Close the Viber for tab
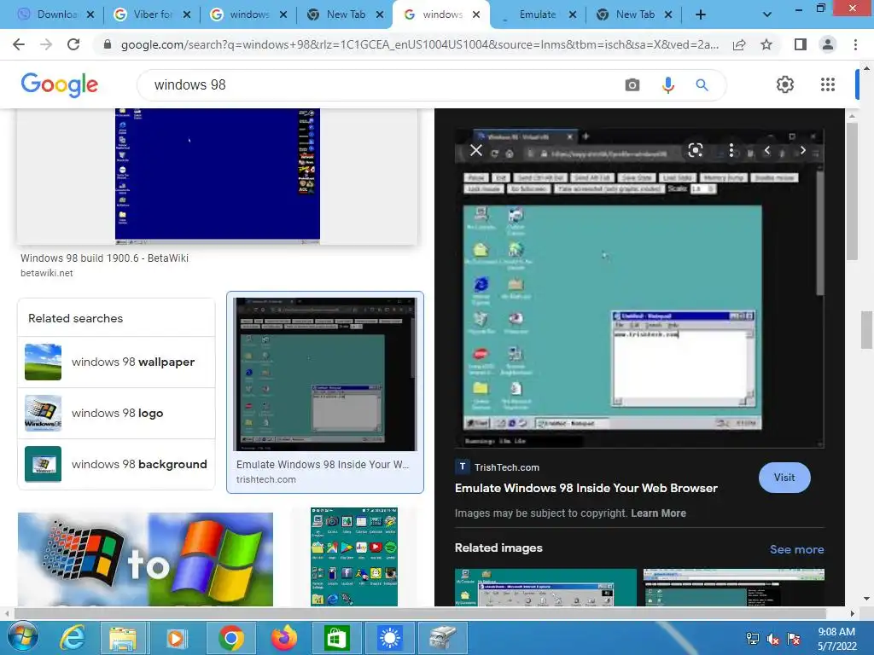This screenshot has width=874, height=655. pos(187,15)
